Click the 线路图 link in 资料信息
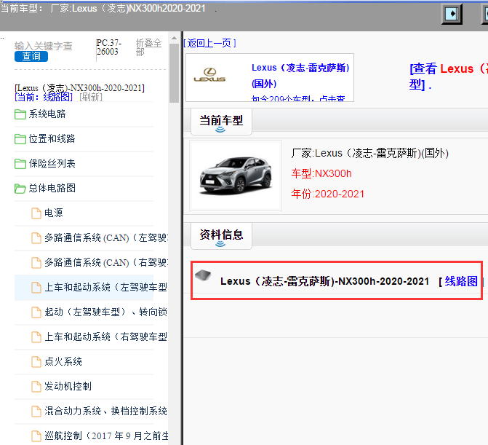 (461, 281)
